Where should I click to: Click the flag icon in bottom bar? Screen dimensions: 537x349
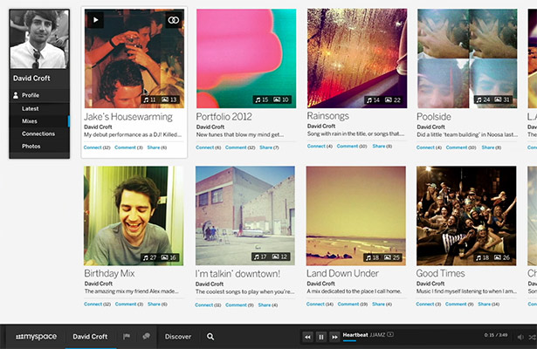(127, 336)
